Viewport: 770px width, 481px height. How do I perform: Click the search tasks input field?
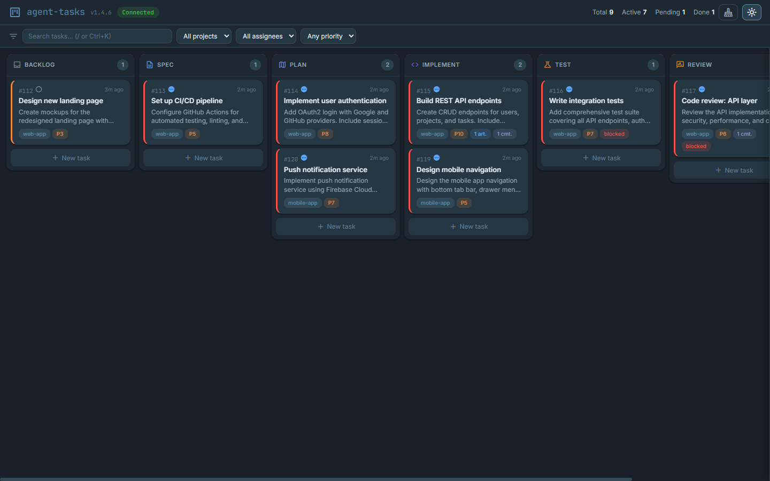[x=96, y=36]
